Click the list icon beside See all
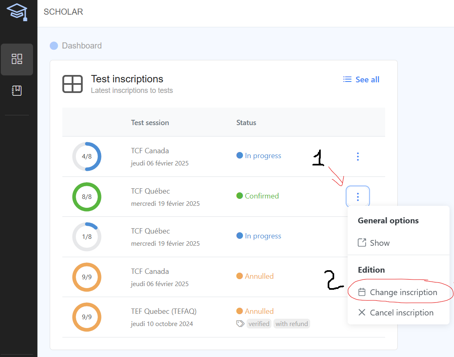Viewport: 454px width, 357px height. coord(347,79)
